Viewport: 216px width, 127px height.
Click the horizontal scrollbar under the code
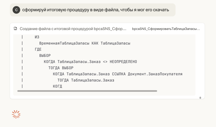[87, 91]
